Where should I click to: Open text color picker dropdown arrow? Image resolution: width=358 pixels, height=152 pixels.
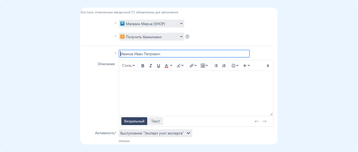point(171,65)
